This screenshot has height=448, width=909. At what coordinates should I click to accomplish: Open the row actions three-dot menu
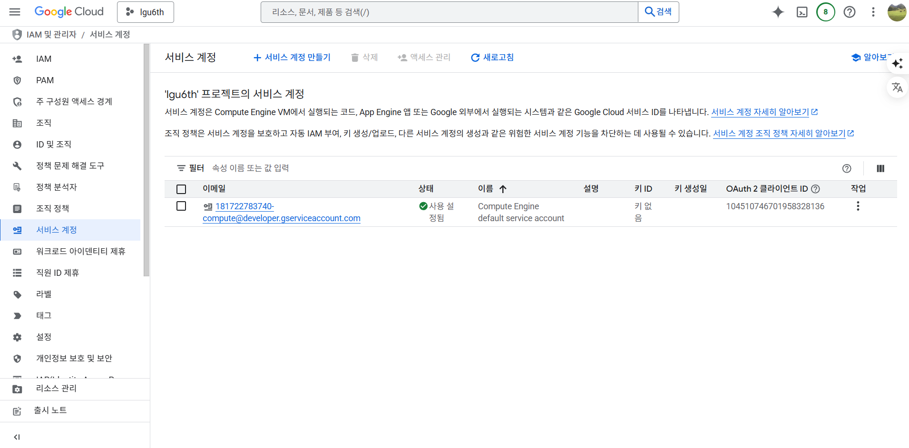point(858,206)
